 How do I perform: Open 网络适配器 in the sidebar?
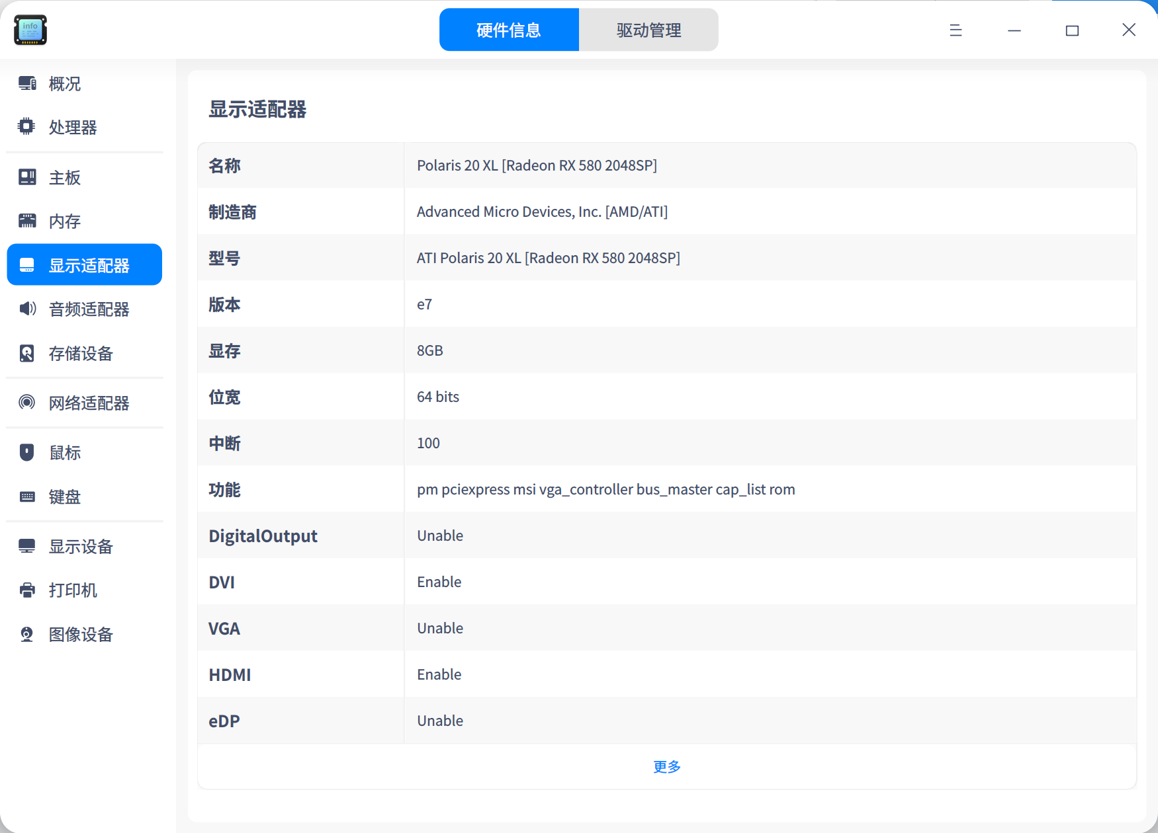[x=85, y=403]
